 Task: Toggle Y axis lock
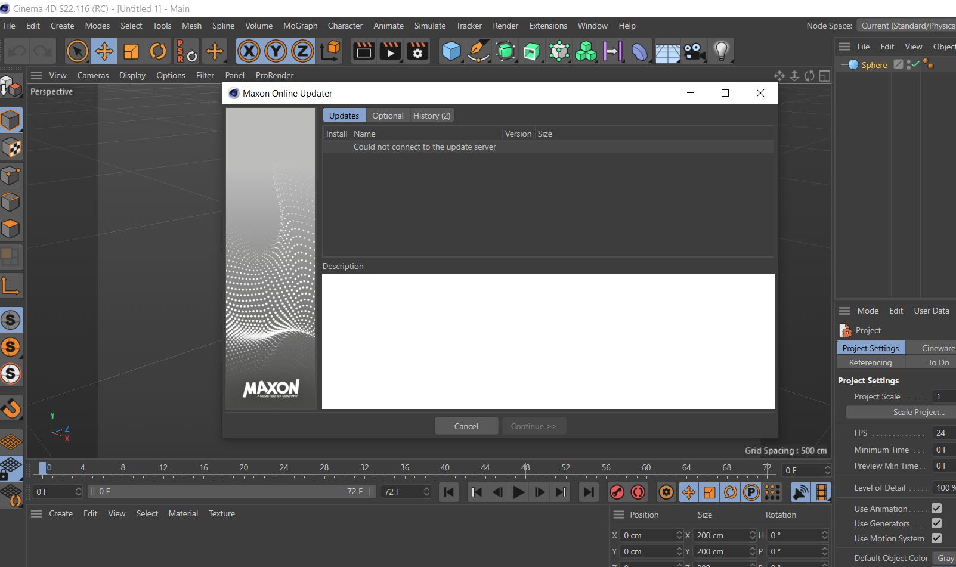(276, 51)
